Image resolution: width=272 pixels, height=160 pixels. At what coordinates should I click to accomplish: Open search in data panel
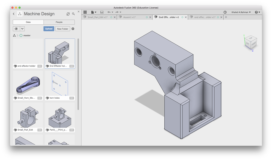click(x=73, y=14)
